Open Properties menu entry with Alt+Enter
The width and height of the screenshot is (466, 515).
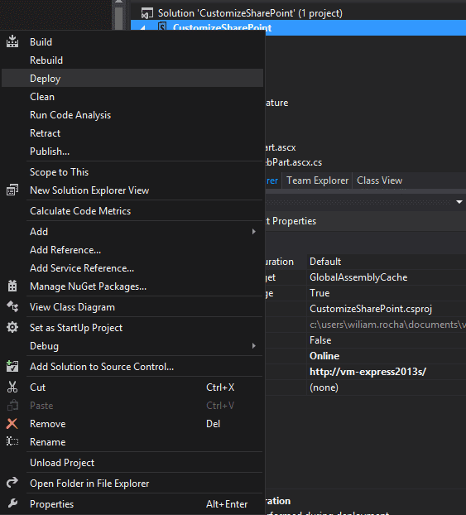point(132,504)
